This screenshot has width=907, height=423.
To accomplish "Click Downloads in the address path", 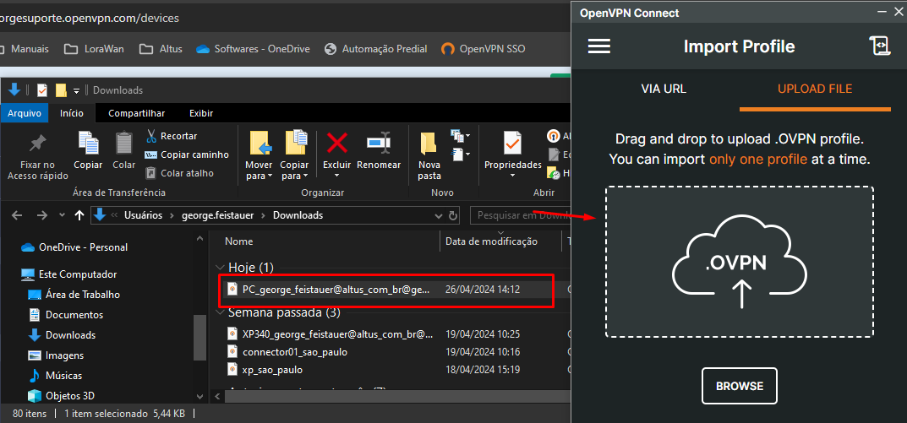I will pyautogui.click(x=298, y=215).
